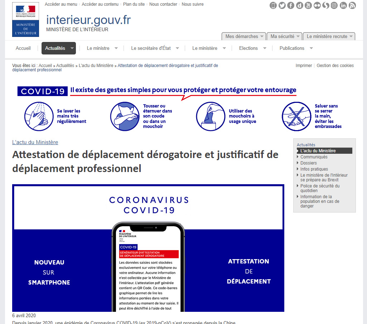
Task: Select the Accueil menu item
Action: tap(23, 48)
